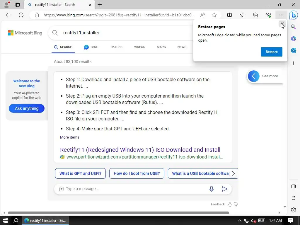
Task: Switch to the NEWS tab
Action: coord(182,47)
